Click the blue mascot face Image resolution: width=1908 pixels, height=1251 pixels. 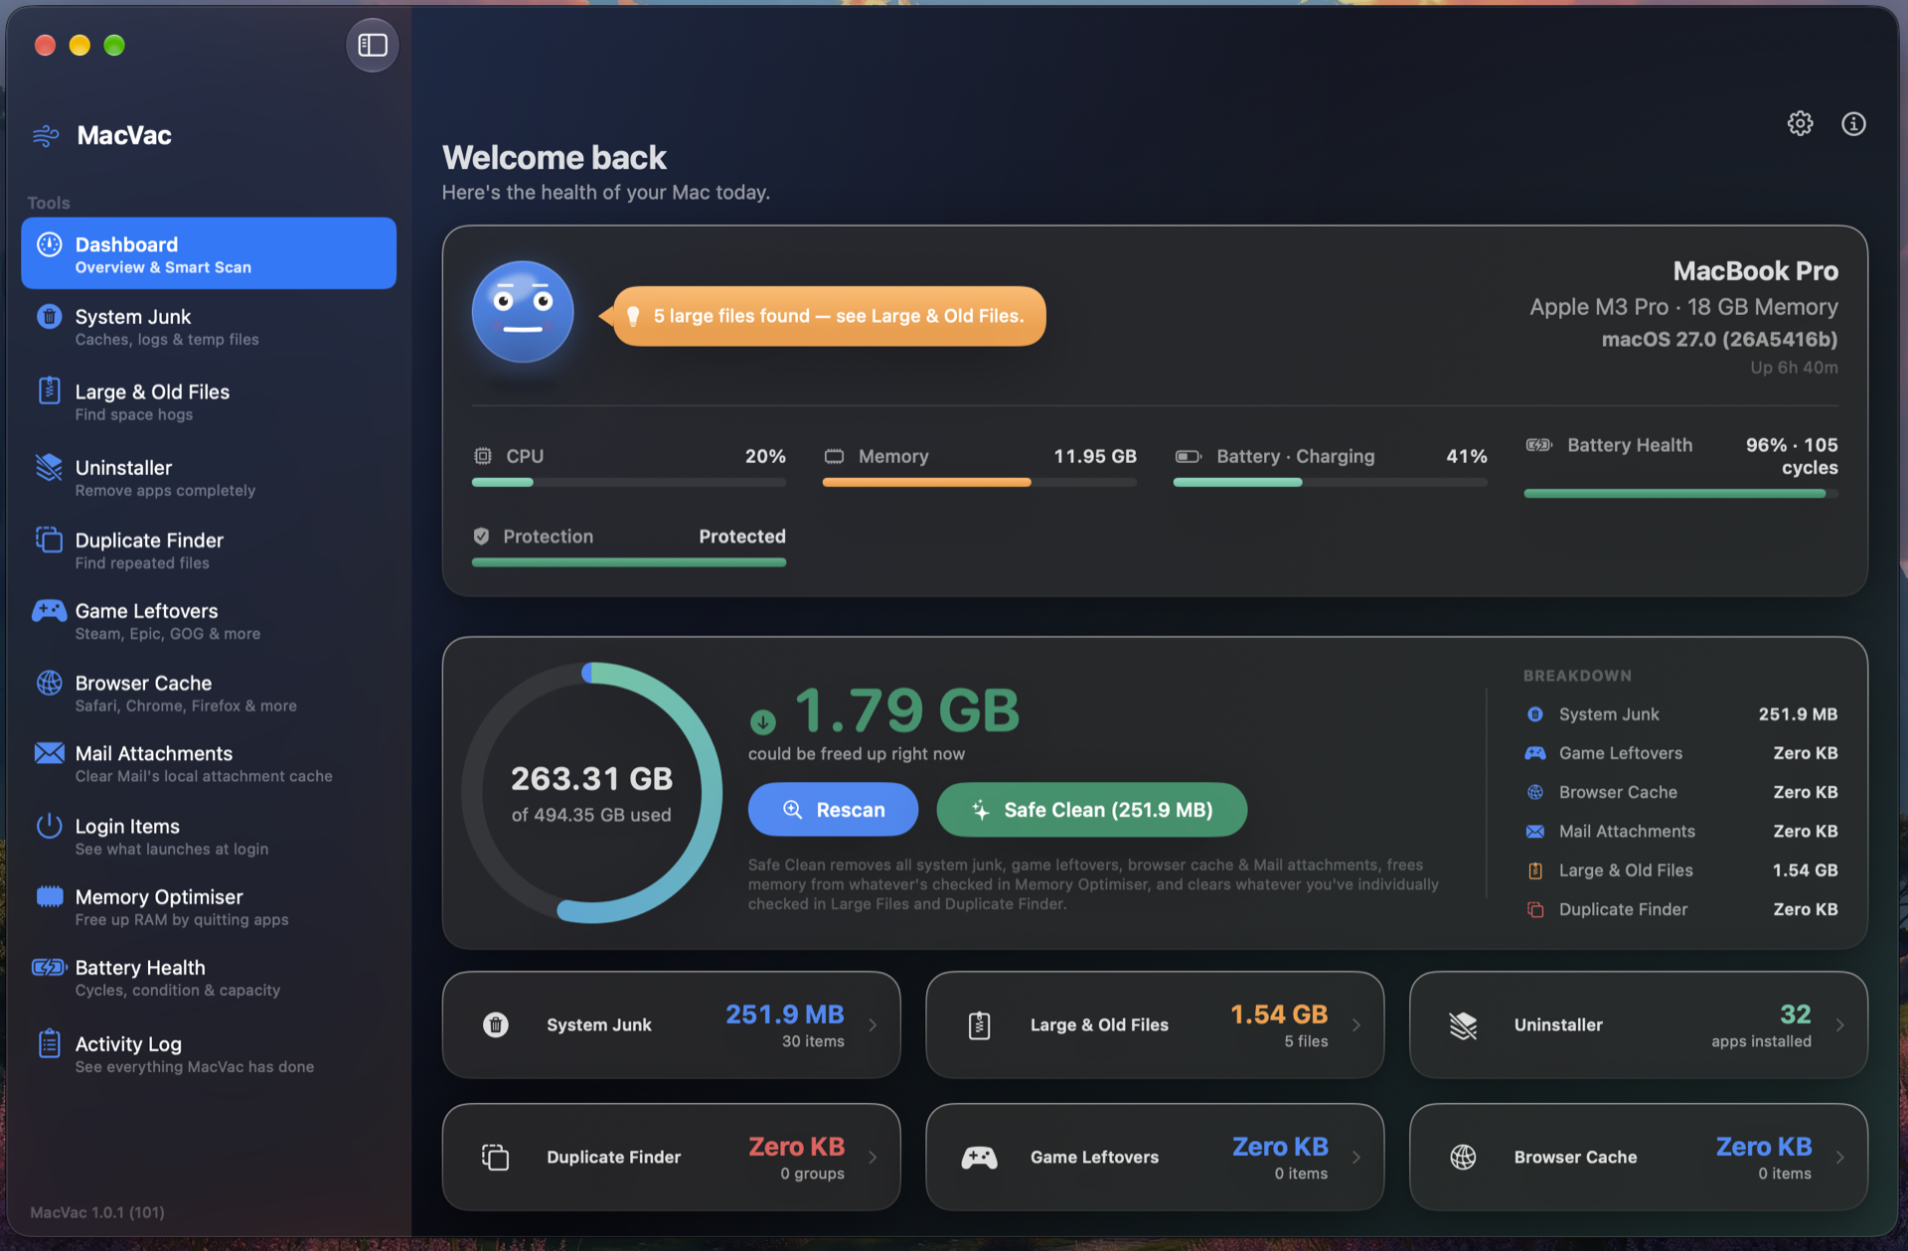523,312
